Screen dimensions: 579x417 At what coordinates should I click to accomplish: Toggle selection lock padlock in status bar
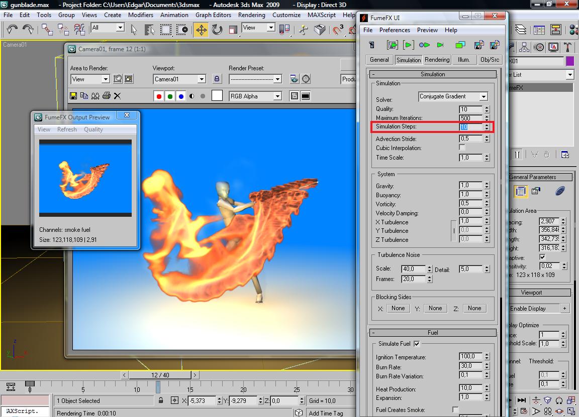pos(161,400)
